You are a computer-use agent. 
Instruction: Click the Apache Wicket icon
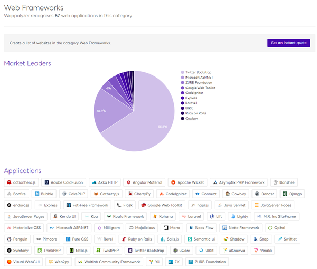tap(173, 182)
